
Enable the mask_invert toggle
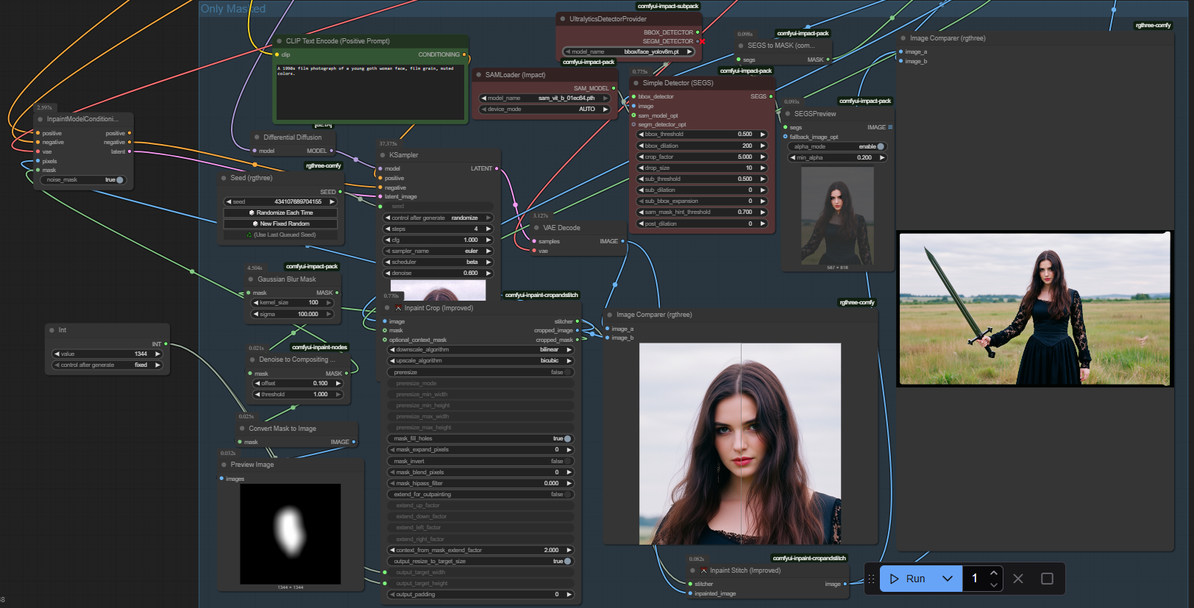(x=480, y=461)
